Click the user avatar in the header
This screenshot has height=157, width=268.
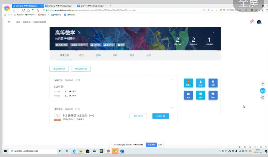(x=259, y=22)
